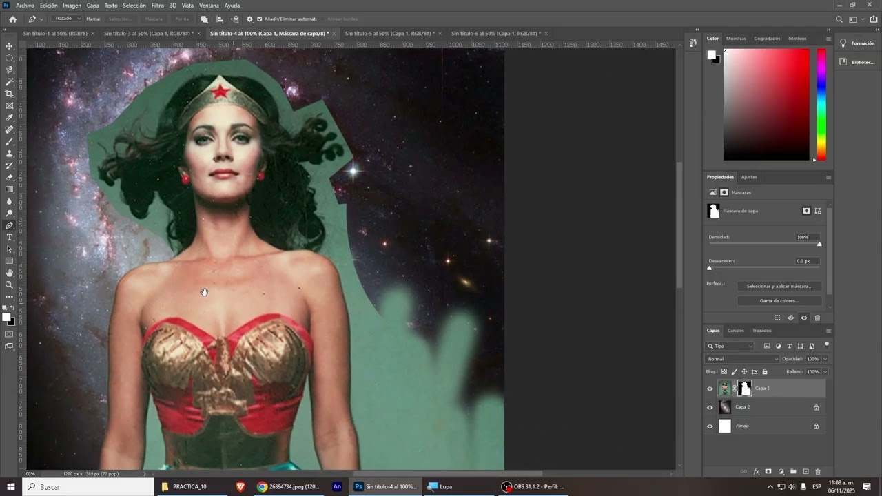Select the Hand tool
The height and width of the screenshot is (496, 882).
9,273
